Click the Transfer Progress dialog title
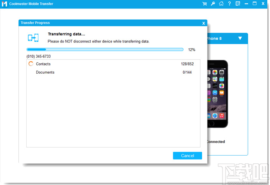The image size is (270, 185). [35, 23]
